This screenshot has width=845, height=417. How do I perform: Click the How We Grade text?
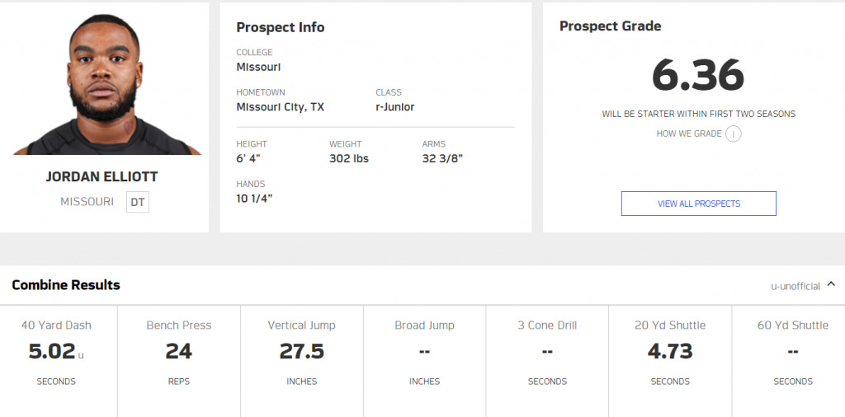point(689,134)
